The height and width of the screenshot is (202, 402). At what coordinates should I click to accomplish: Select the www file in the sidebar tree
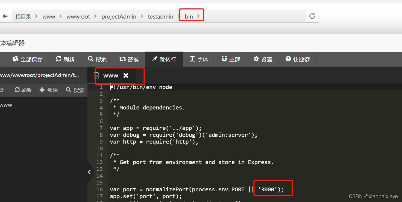[x=6, y=105]
